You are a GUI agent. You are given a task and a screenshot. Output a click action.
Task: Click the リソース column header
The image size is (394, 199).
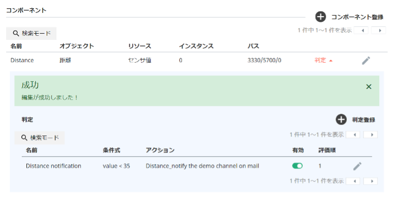point(140,46)
